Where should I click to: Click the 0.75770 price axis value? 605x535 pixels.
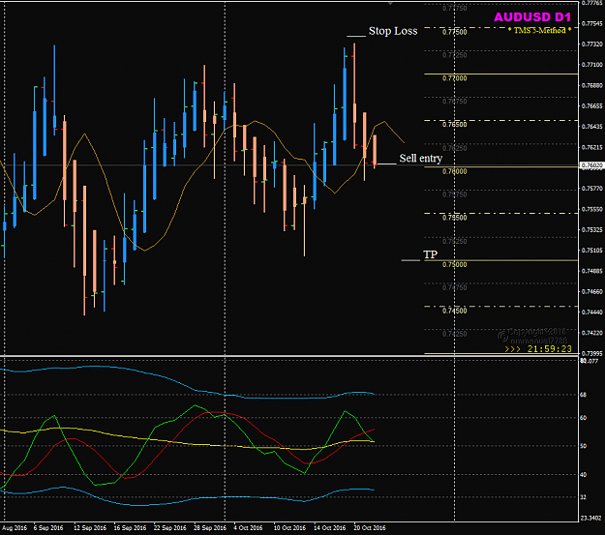click(592, 189)
